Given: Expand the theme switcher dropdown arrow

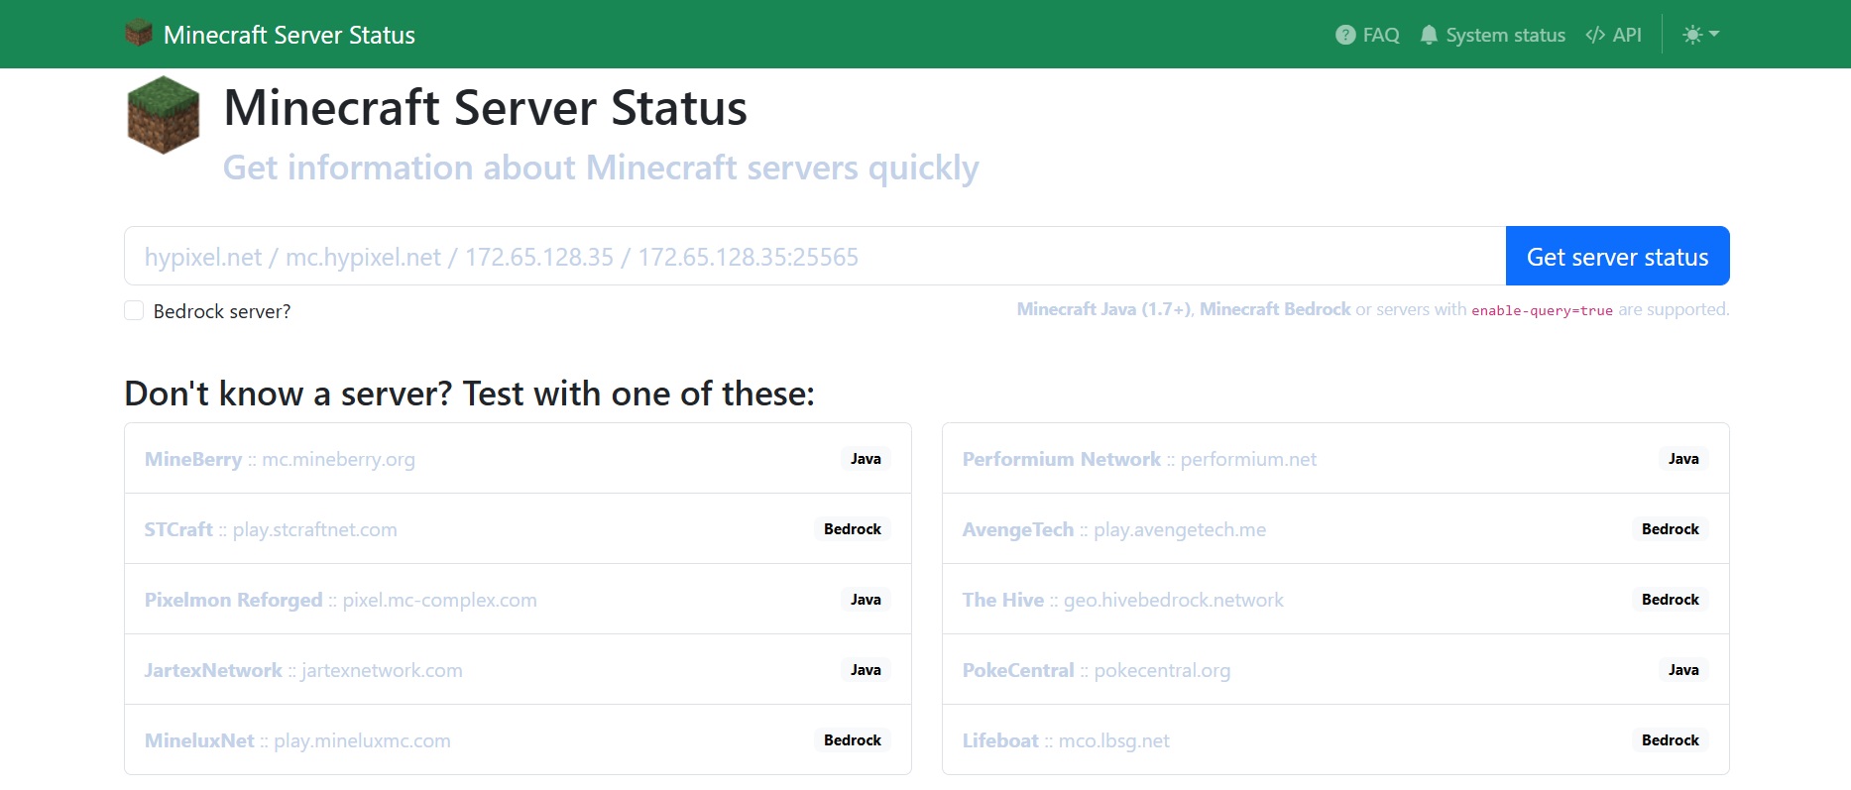Looking at the screenshot, I should [x=1714, y=35].
